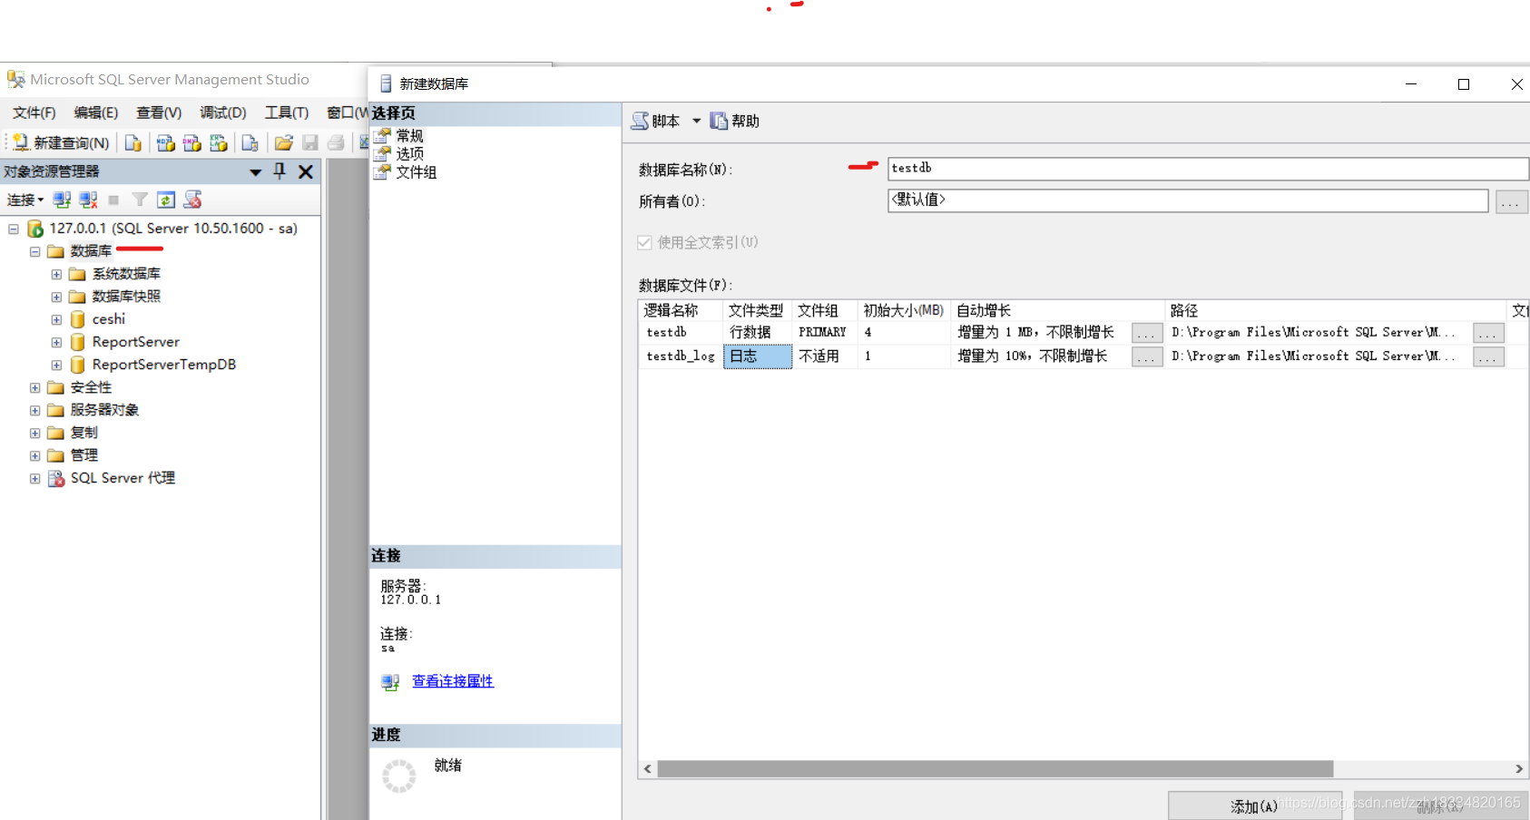Image resolution: width=1530 pixels, height=820 pixels.
Task: Click the script-with-red-X icon in Object Explorer toolbar
Action: pyautogui.click(x=192, y=200)
